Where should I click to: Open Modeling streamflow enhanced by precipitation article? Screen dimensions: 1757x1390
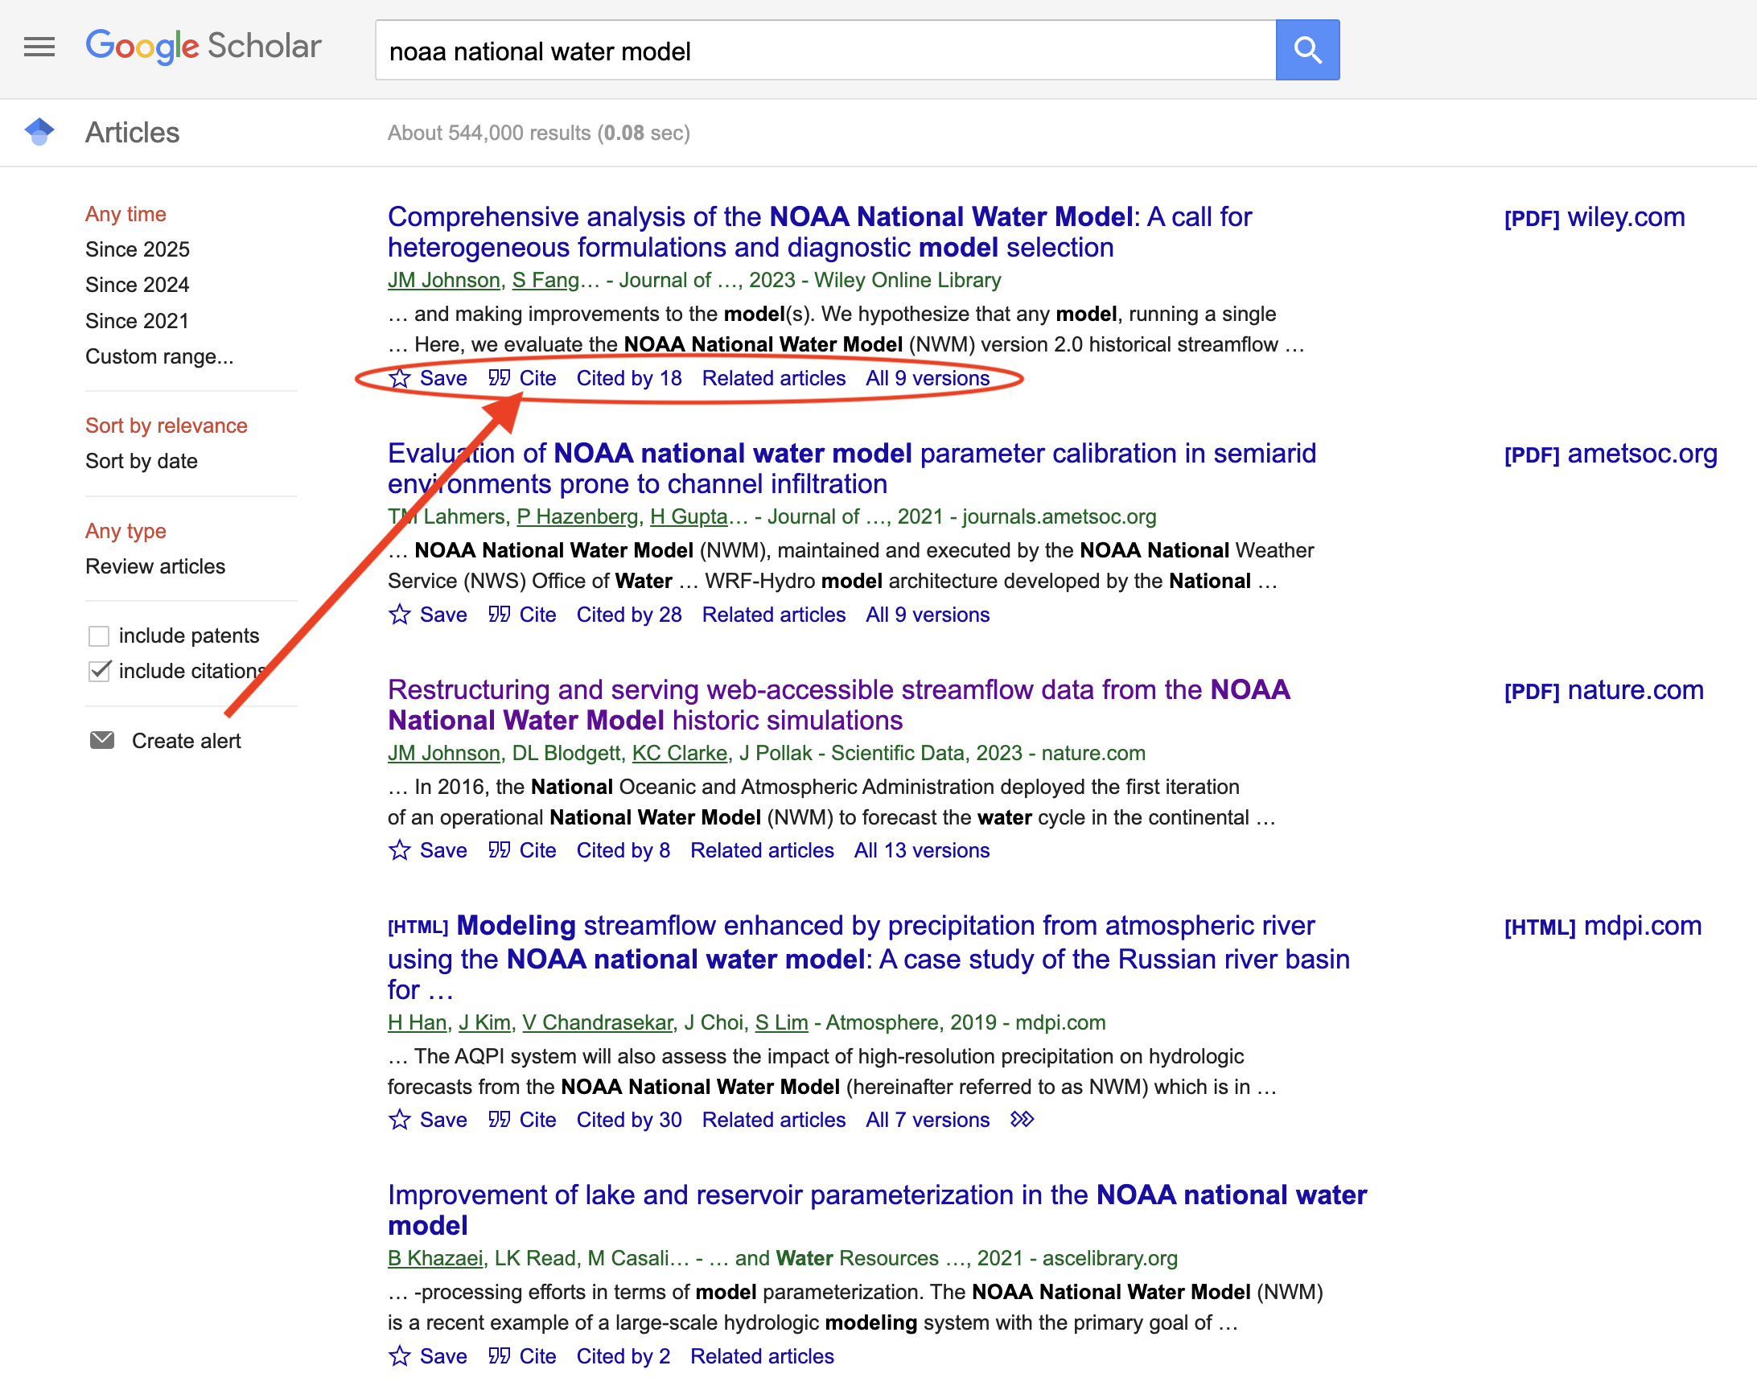pos(868,957)
